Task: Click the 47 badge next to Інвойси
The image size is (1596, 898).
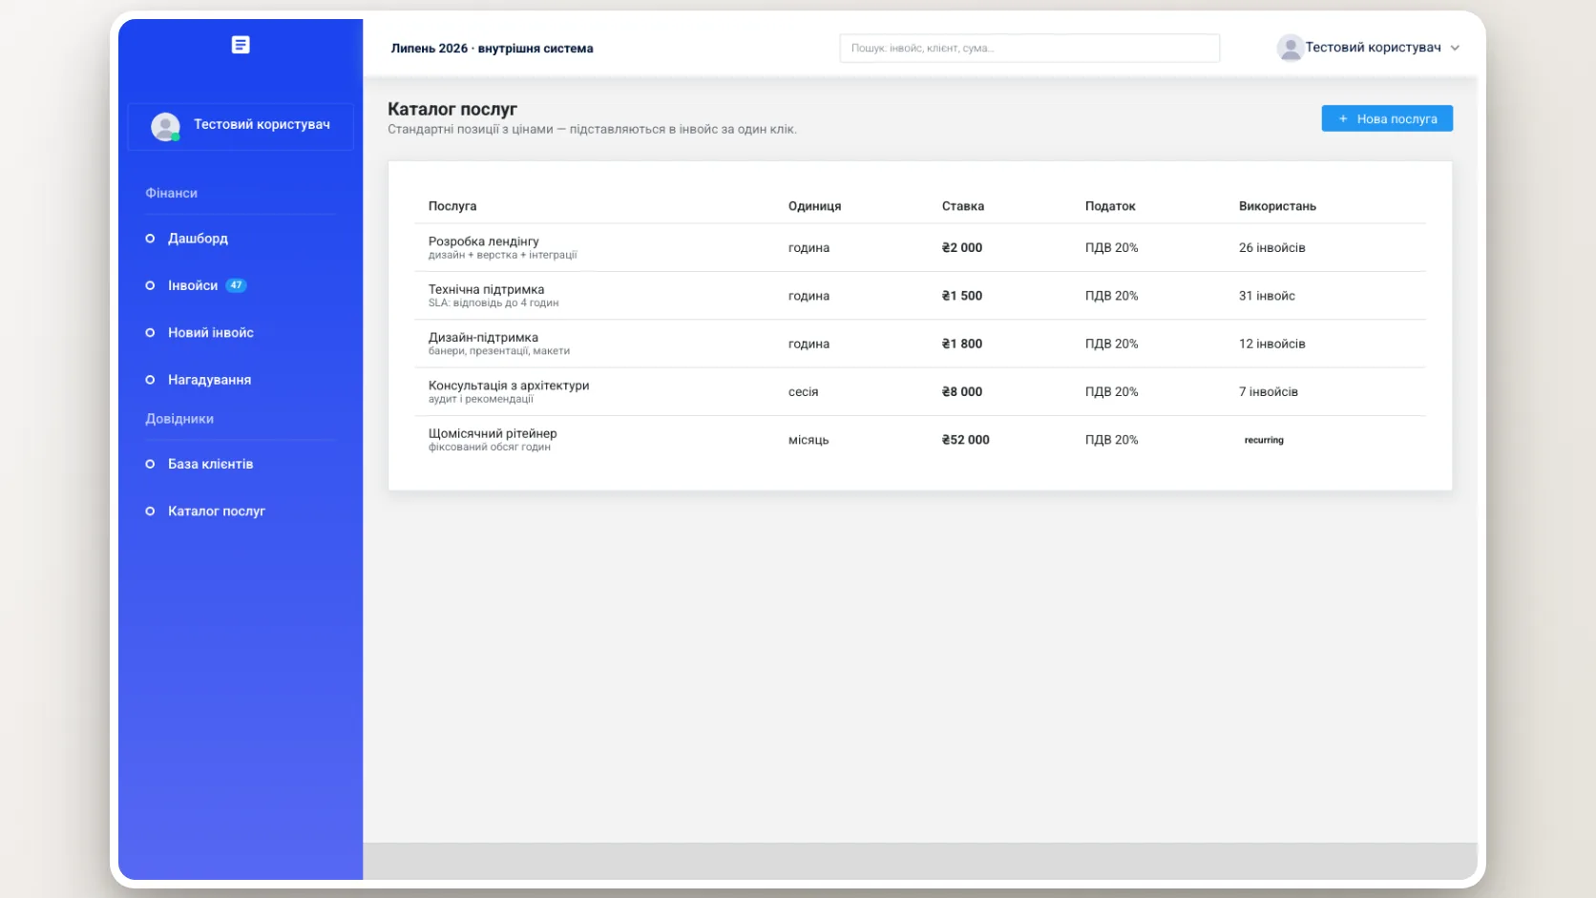Action: (236, 285)
